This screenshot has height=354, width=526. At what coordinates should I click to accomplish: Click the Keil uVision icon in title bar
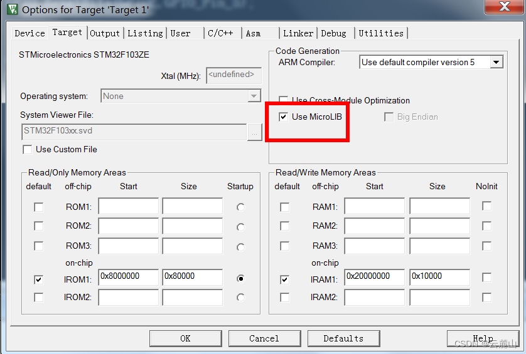(13, 9)
